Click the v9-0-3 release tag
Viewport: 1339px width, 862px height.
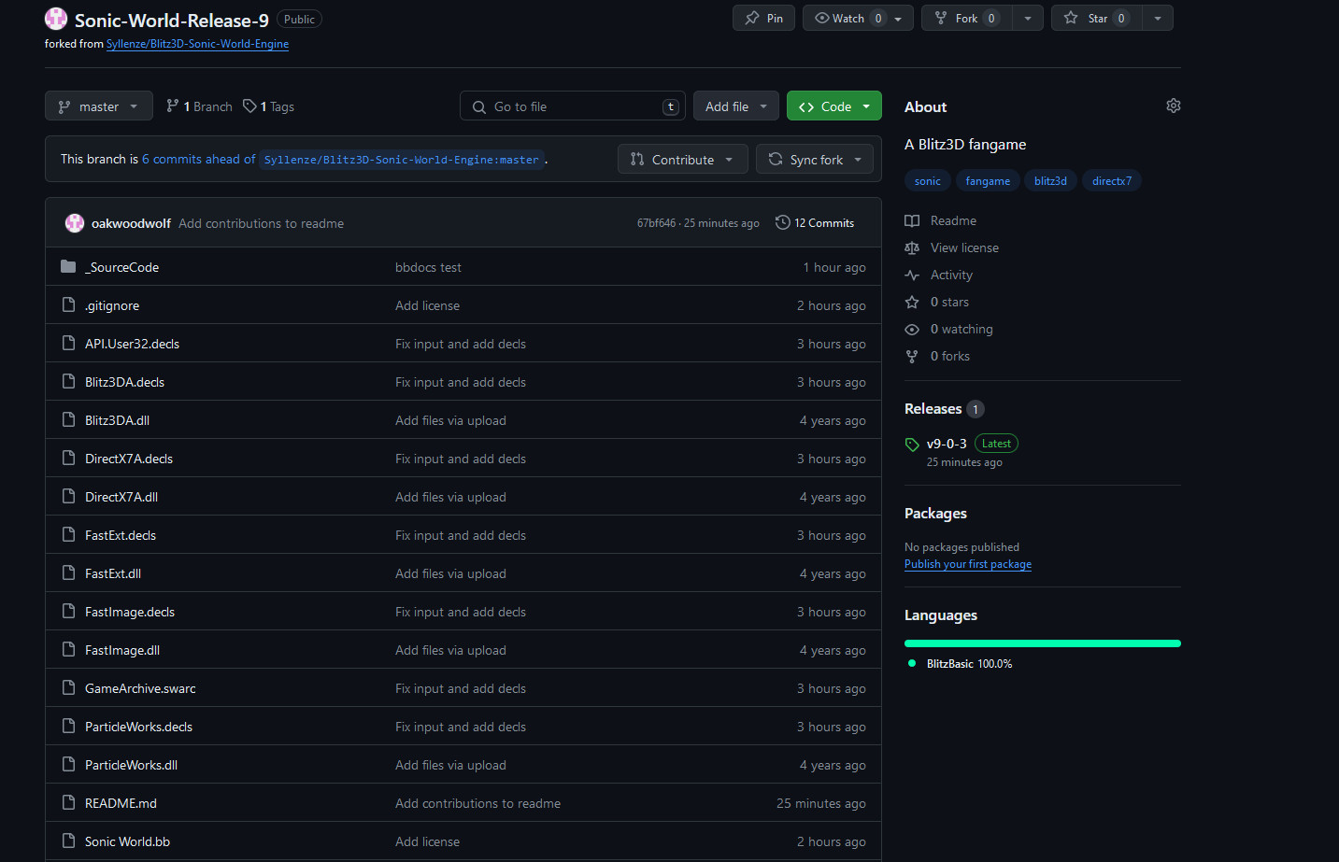tap(946, 444)
